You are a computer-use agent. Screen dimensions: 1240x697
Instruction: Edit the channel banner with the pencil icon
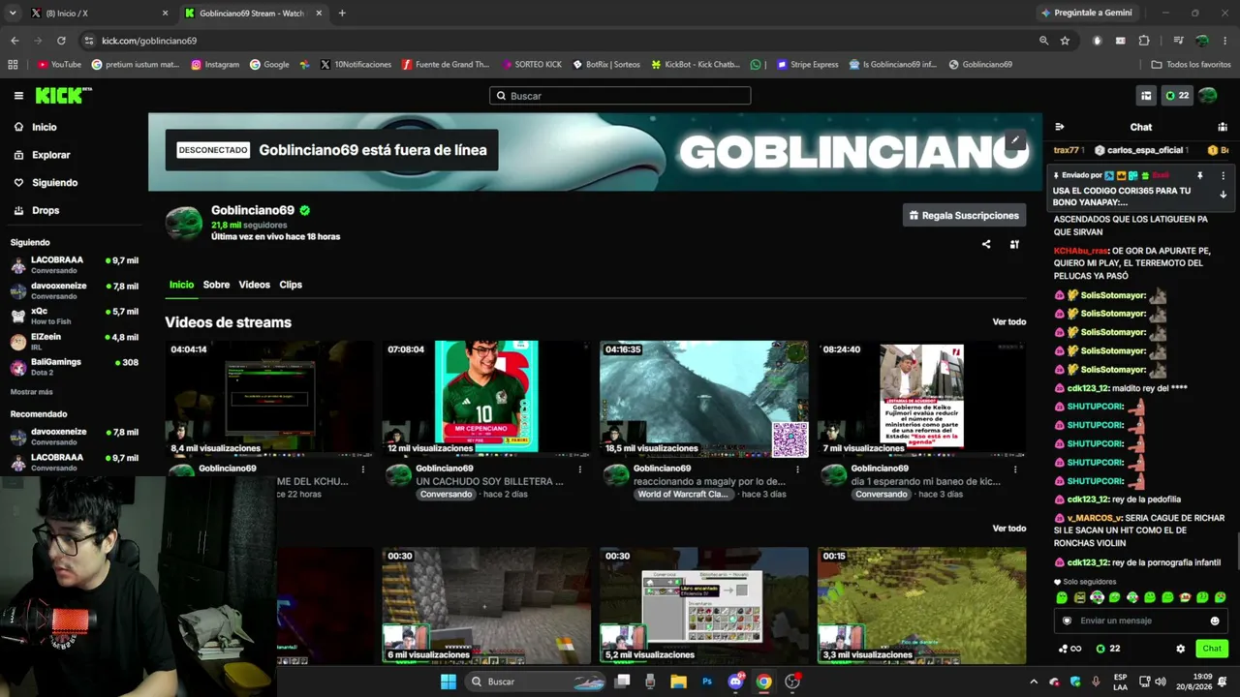click(x=1014, y=140)
